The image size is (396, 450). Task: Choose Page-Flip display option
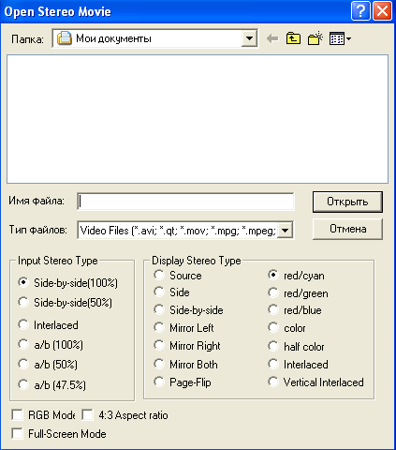tap(159, 382)
